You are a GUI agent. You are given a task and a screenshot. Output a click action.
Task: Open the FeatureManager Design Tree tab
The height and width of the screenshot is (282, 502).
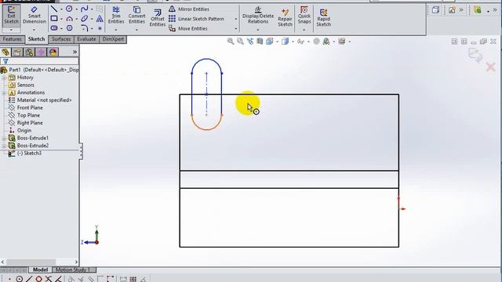click(5, 52)
